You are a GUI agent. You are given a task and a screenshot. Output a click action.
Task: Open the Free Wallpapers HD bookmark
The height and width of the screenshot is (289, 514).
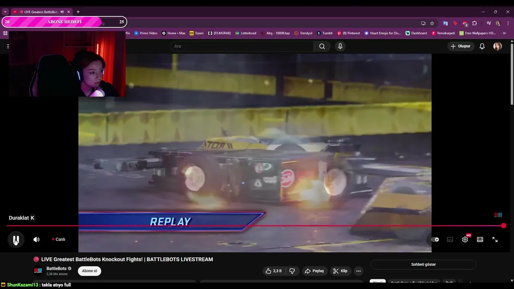click(x=478, y=33)
